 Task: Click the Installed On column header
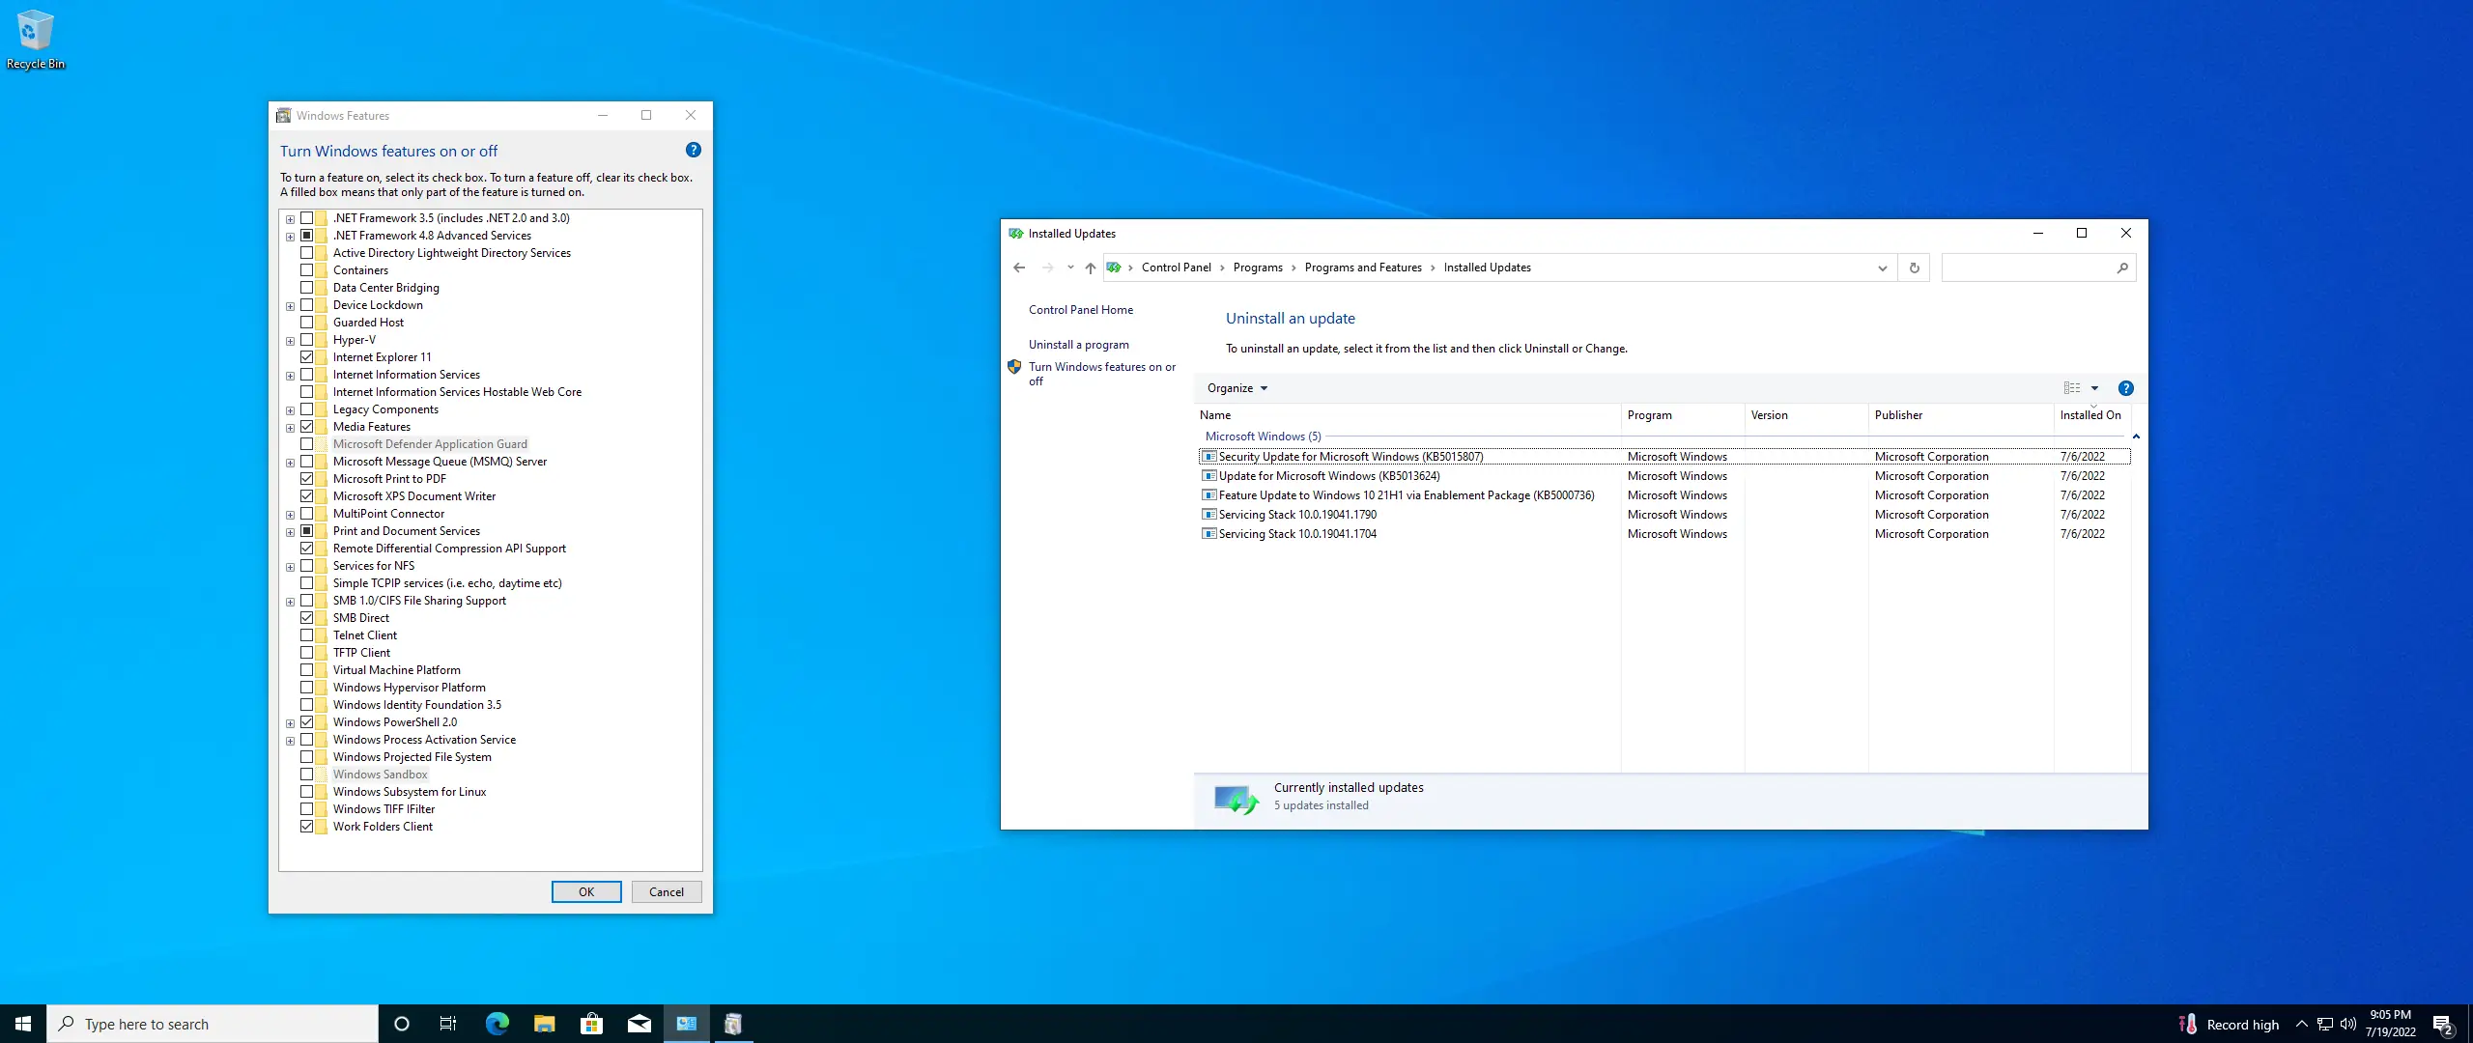[2089, 415]
